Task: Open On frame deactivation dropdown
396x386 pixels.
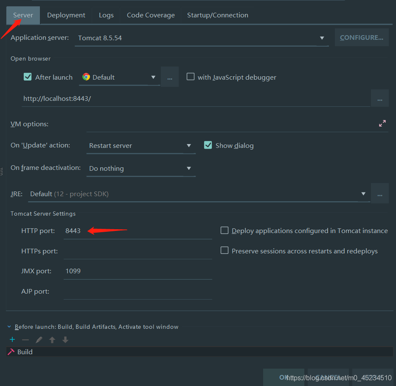Action: [x=140, y=168]
